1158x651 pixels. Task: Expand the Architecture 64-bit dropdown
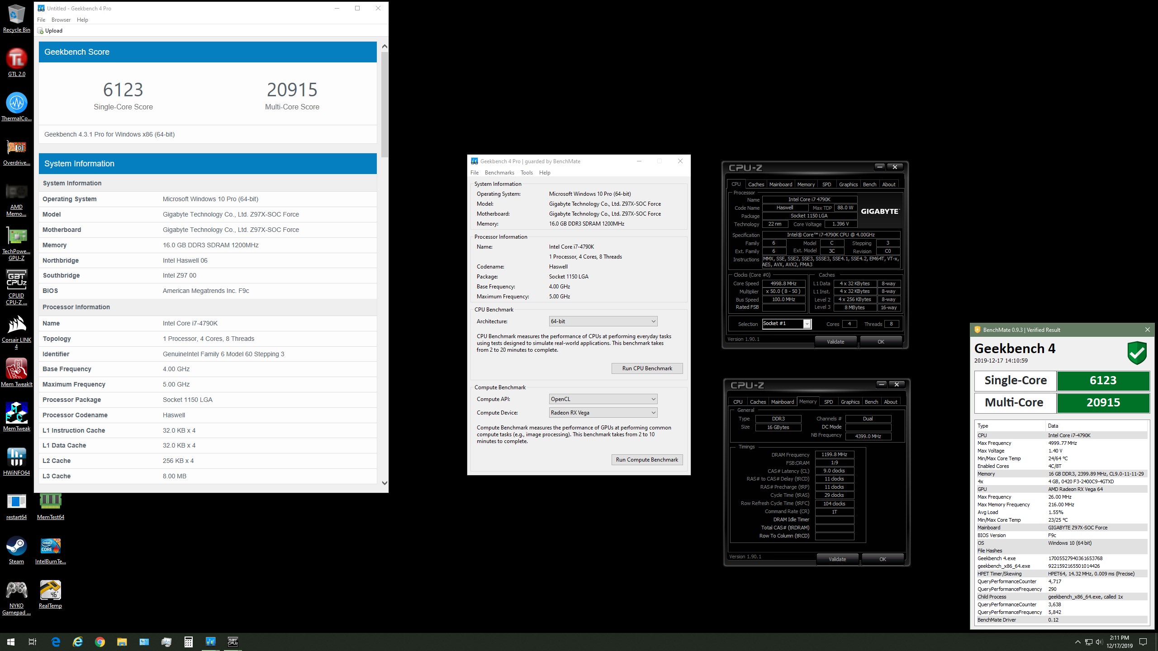603,321
